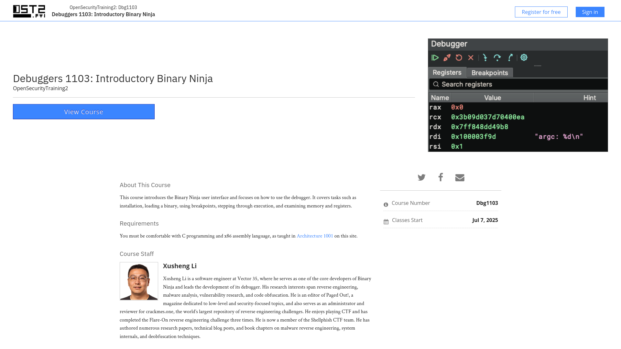The height and width of the screenshot is (349, 621).
Task: Click OpenSecurityTraining2 organization name under heading
Action: click(40, 88)
